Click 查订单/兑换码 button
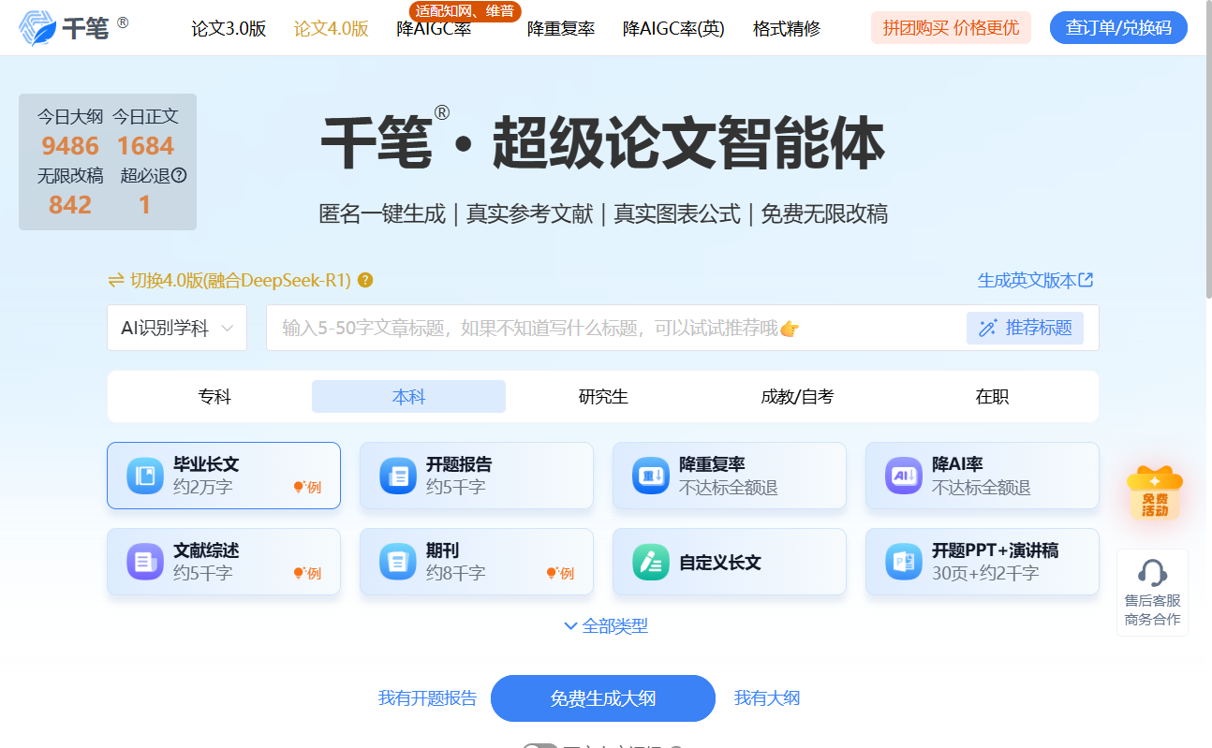Viewport: 1212px width, 748px height. click(x=1118, y=28)
